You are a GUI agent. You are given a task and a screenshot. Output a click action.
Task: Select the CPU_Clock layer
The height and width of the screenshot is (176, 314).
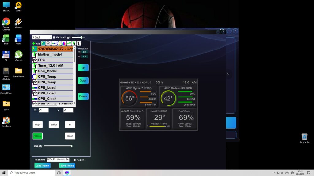point(52,99)
